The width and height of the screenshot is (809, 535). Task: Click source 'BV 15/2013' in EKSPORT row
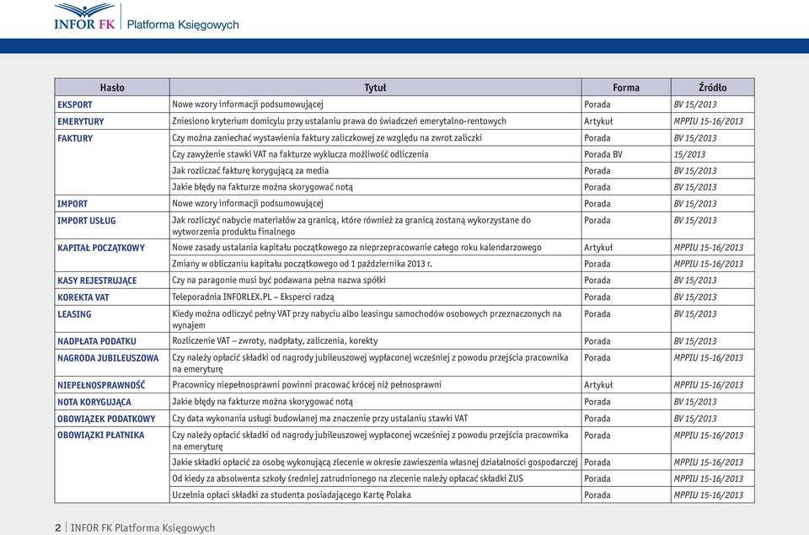(x=695, y=104)
